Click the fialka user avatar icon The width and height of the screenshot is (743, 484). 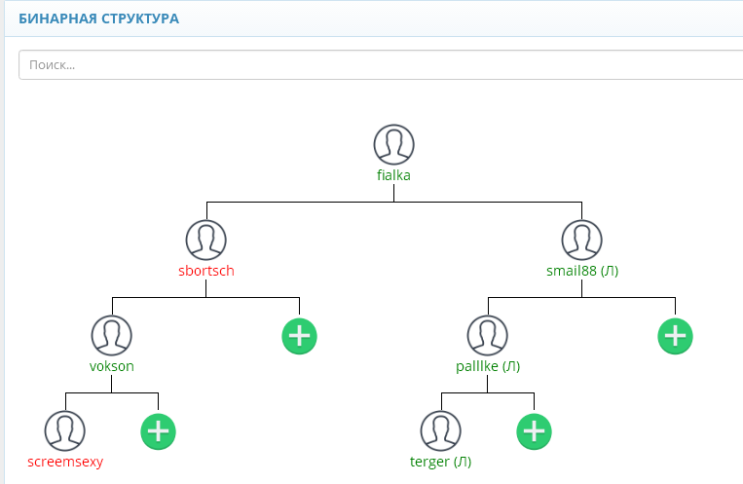point(393,144)
